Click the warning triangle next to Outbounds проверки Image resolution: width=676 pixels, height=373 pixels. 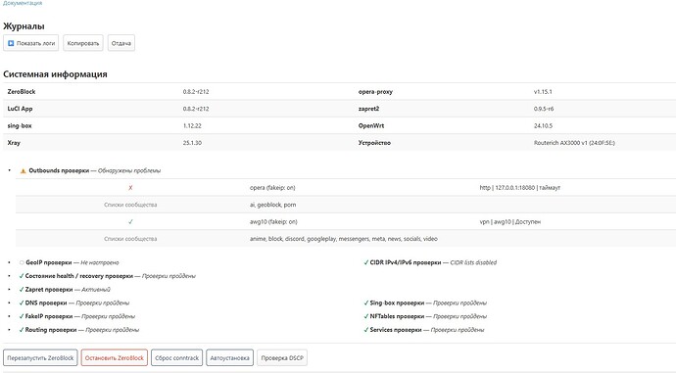[24, 171]
